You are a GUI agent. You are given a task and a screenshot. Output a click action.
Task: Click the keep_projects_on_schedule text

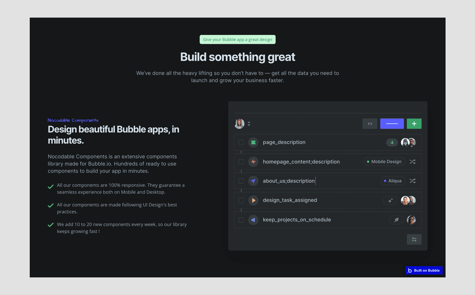click(297, 220)
